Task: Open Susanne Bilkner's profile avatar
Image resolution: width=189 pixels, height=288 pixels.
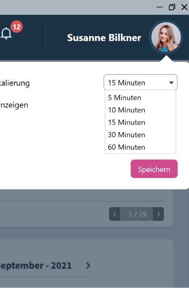Action: tap(166, 37)
